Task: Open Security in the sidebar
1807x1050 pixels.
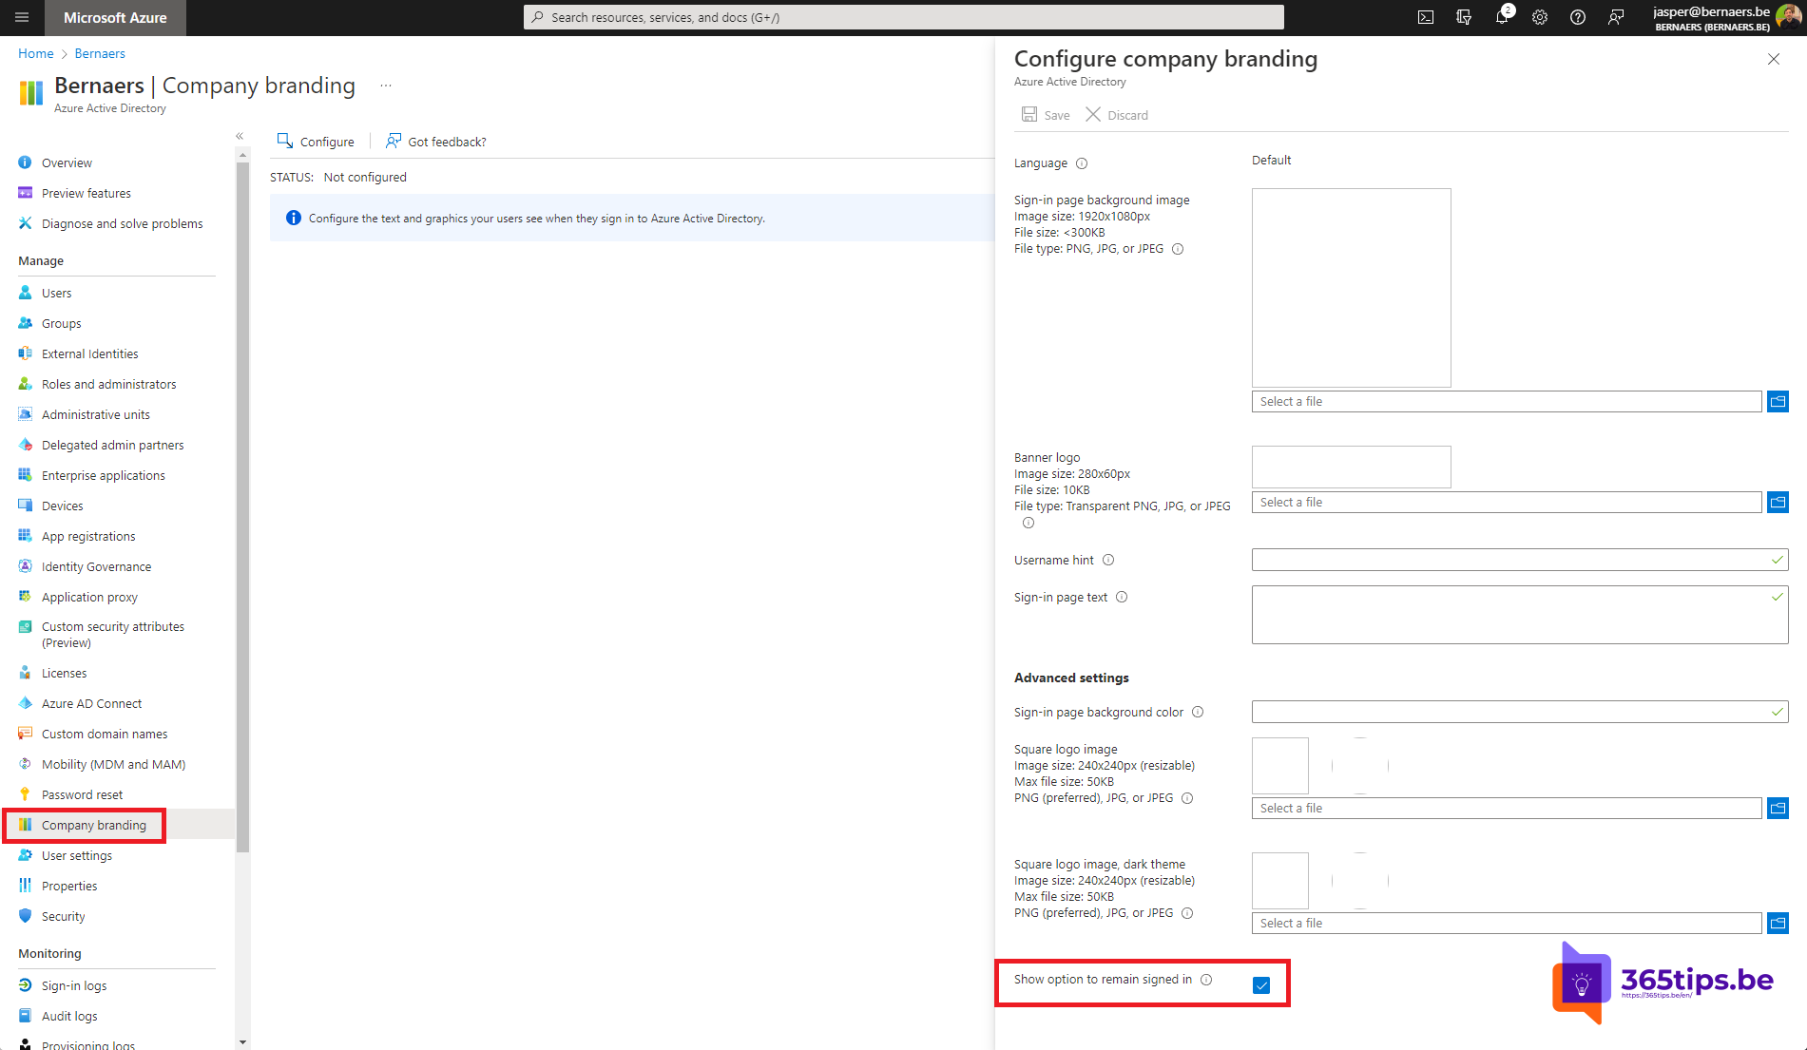Action: pos(64,917)
